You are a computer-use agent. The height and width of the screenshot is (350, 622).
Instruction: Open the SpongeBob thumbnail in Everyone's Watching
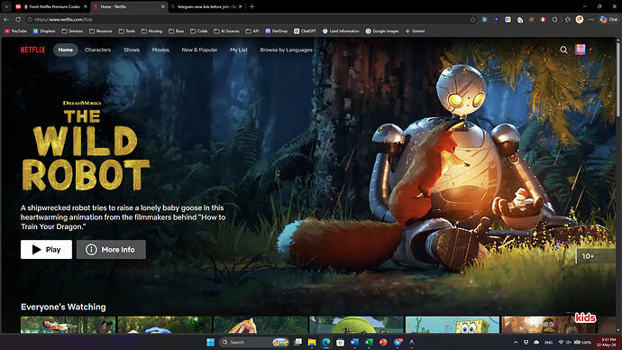(453, 325)
